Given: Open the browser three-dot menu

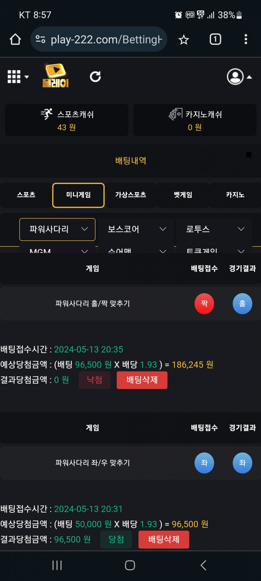Looking at the screenshot, I should [246, 39].
